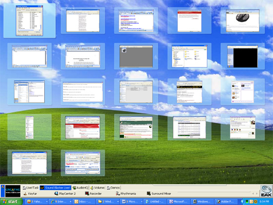The image size is (273, 205).
Task: Open the Recorder application
Action: coord(93,194)
